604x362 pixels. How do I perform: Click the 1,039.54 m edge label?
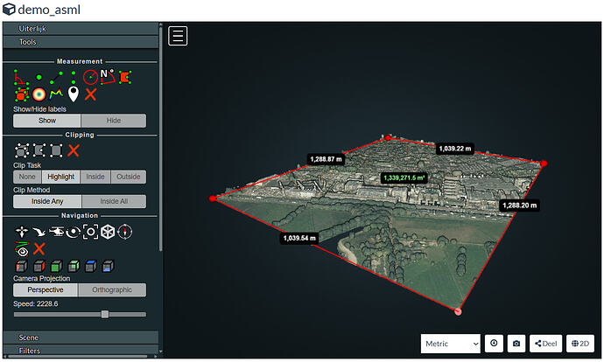299,238
